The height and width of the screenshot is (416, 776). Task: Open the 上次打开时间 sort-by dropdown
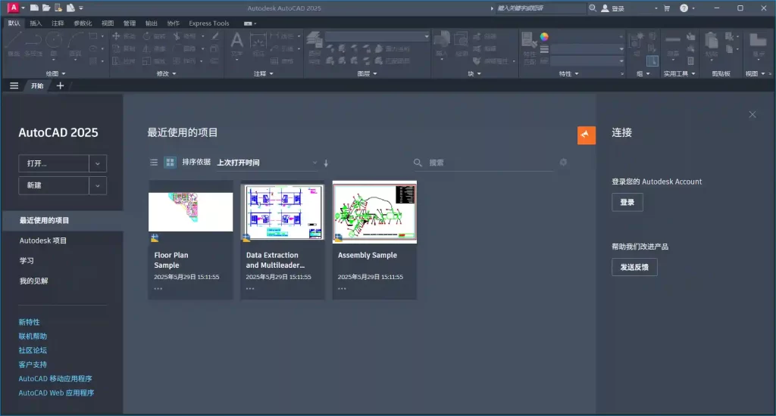pyautogui.click(x=267, y=163)
